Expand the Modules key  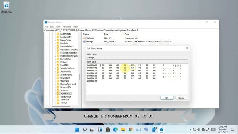55,44
